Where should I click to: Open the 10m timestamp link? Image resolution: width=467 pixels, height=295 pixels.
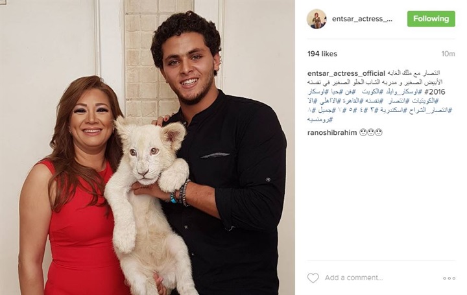tap(448, 54)
